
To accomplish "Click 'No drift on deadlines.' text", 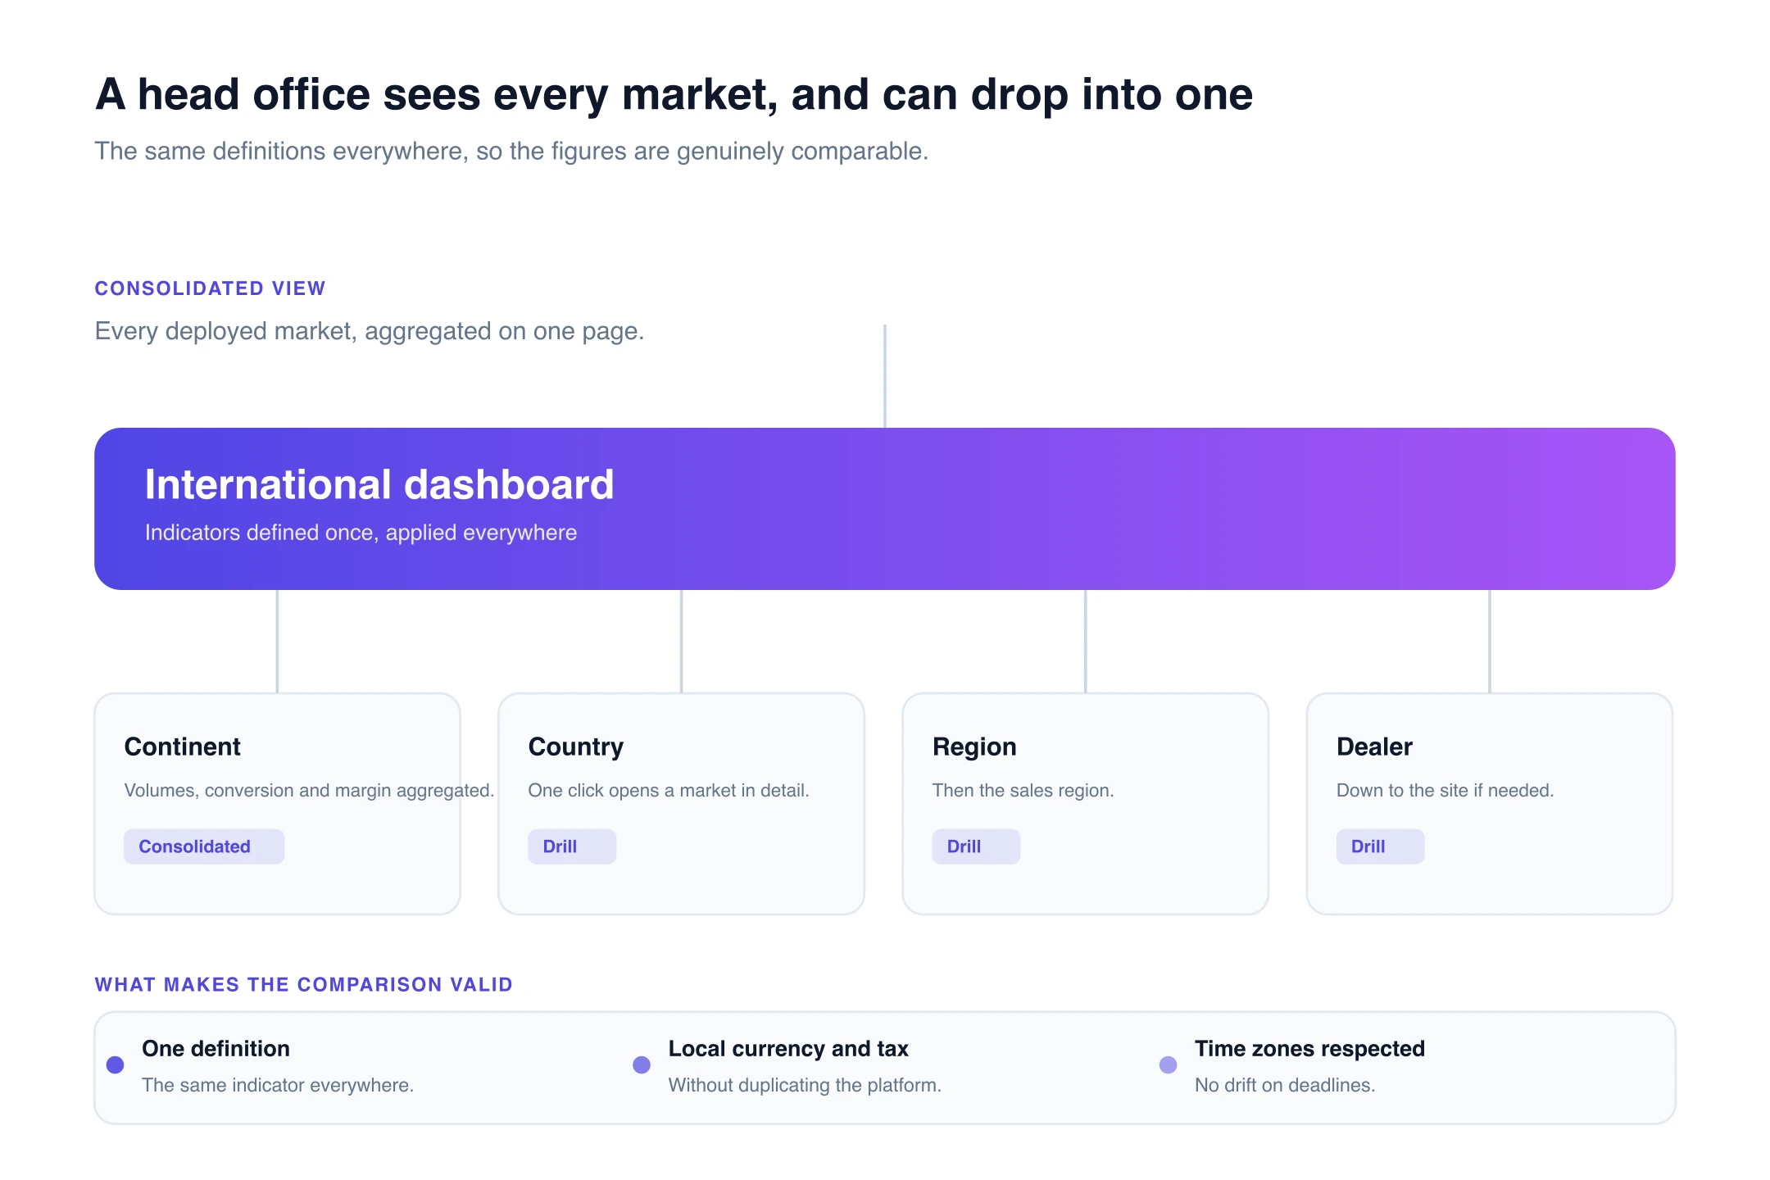I will 1285,1085.
